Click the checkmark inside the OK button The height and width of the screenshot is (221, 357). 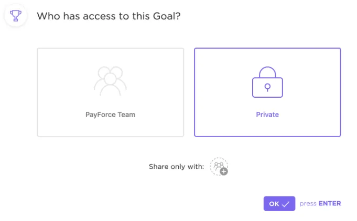click(286, 204)
